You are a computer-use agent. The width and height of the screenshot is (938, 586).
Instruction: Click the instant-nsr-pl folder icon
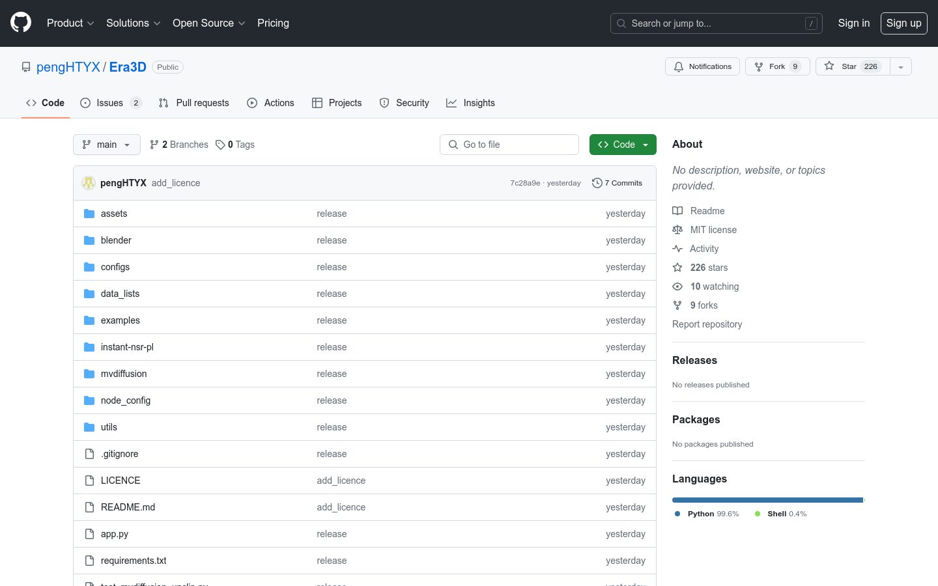pos(89,347)
